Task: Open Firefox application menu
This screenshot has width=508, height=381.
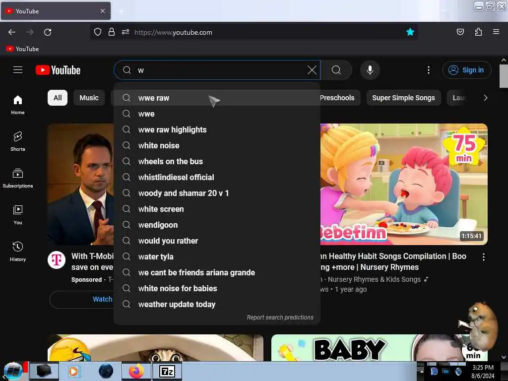Action: point(496,32)
